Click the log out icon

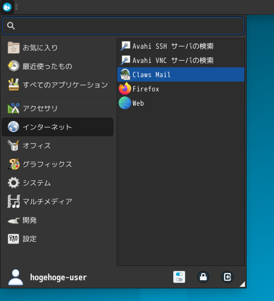[x=227, y=277]
